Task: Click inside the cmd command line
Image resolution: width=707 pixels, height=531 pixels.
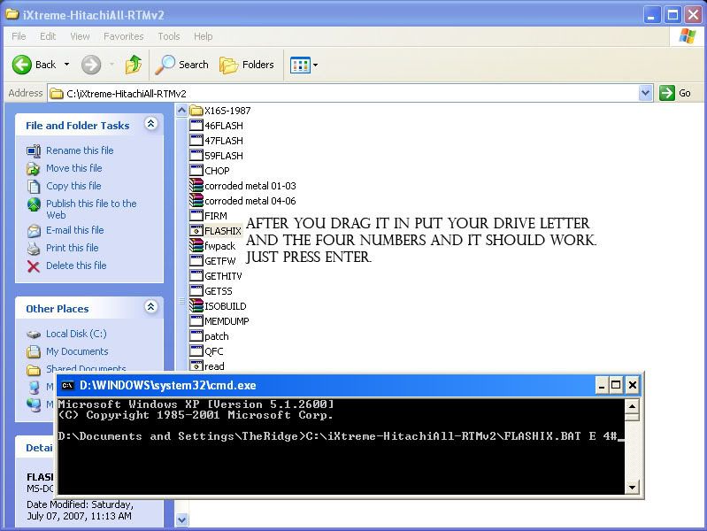Action: tap(341, 436)
